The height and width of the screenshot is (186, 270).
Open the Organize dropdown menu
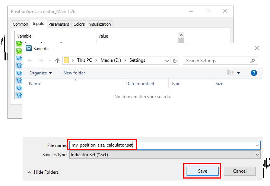tap(41, 73)
